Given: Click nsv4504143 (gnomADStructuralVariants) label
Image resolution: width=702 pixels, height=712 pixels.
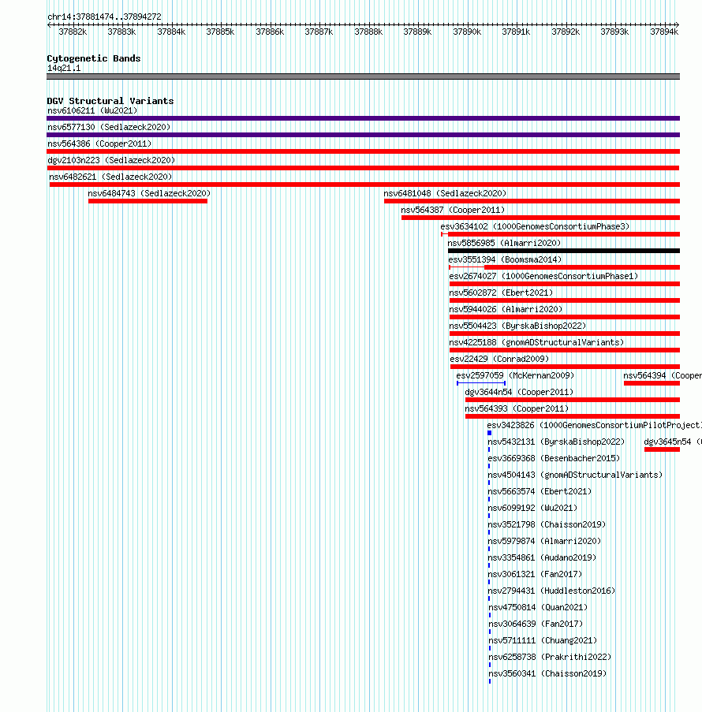Looking at the screenshot, I should [x=576, y=475].
